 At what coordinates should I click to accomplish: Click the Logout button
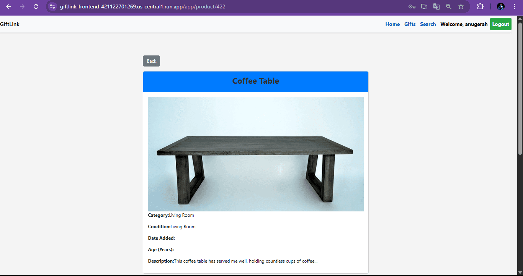pyautogui.click(x=500, y=24)
